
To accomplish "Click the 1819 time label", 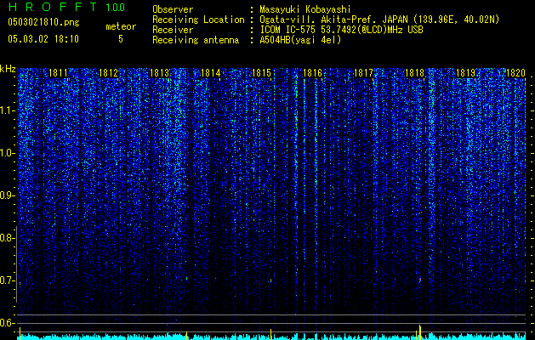I will 466,72.
